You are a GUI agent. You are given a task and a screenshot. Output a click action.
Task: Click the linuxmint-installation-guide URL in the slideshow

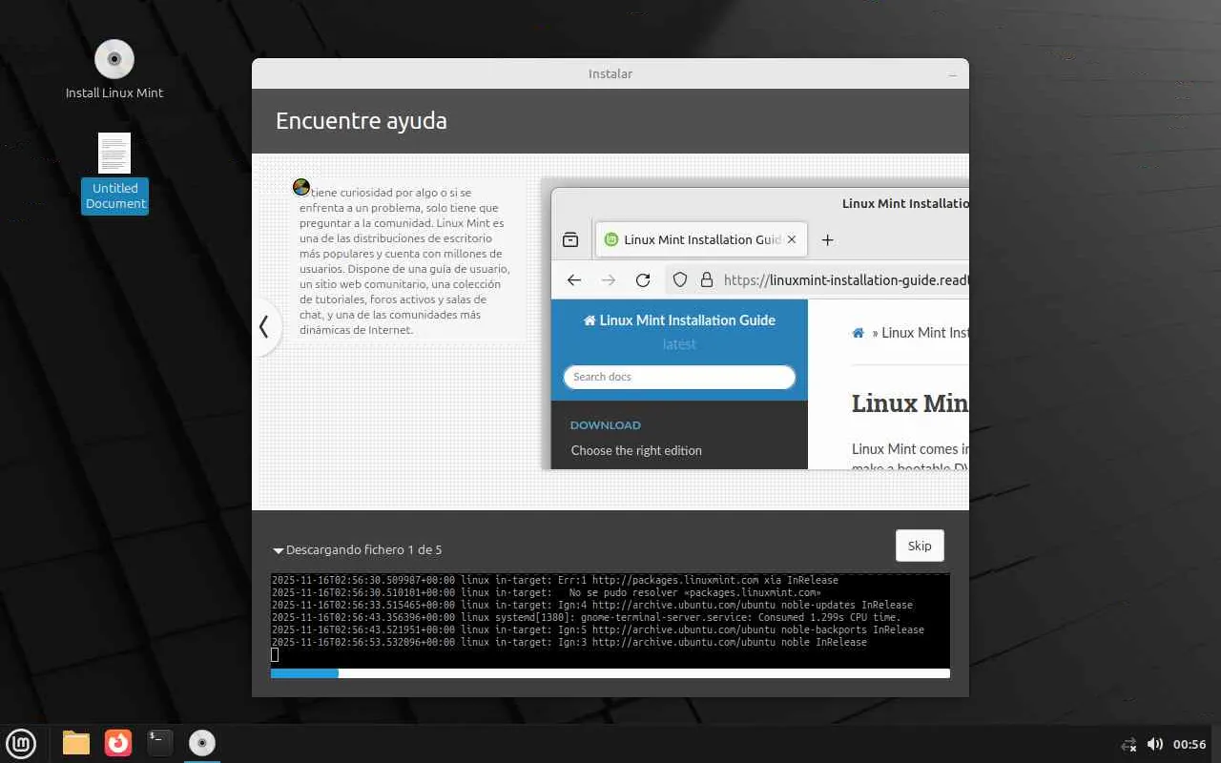[846, 279]
